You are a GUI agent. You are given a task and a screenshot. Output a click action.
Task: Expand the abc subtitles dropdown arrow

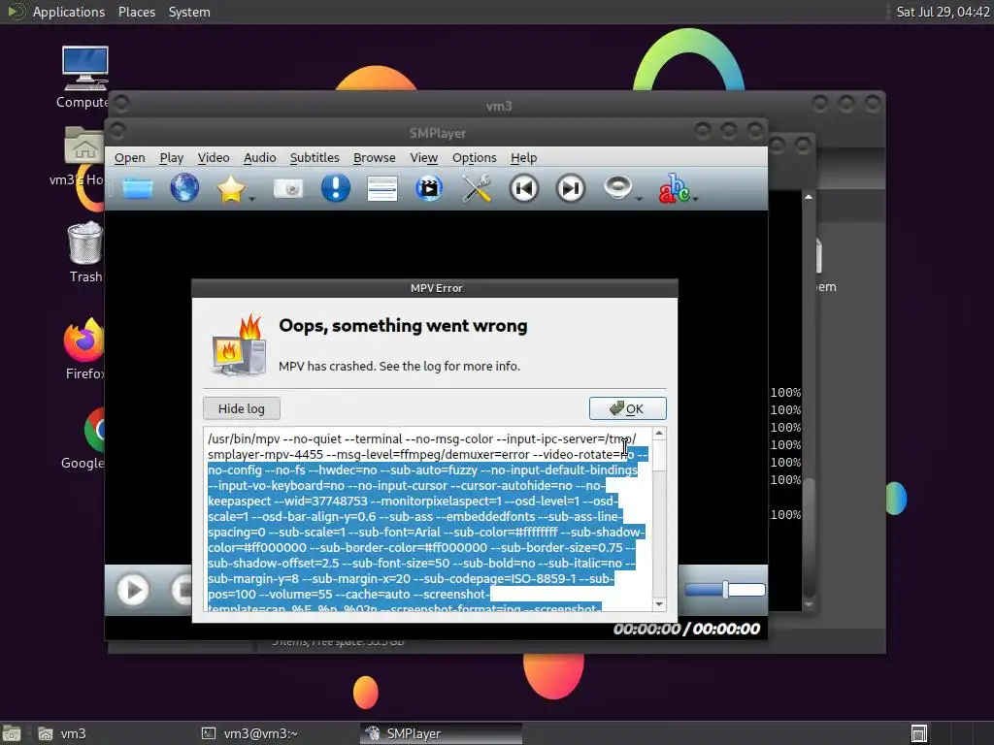[695, 198]
